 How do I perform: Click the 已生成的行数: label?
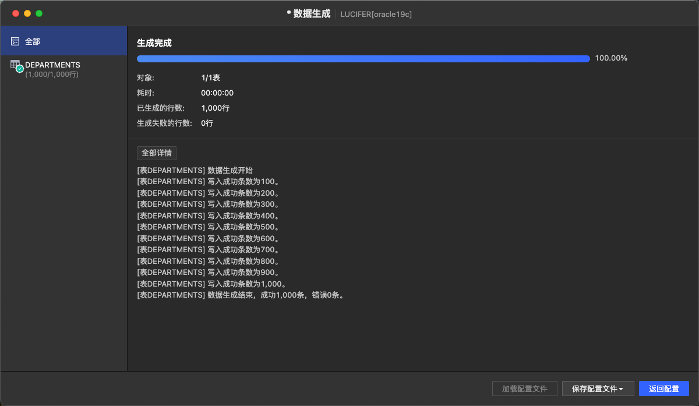click(x=160, y=108)
